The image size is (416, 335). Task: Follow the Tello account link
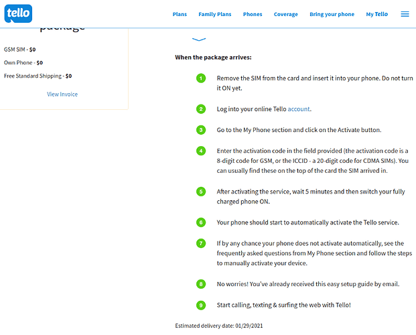click(x=299, y=109)
